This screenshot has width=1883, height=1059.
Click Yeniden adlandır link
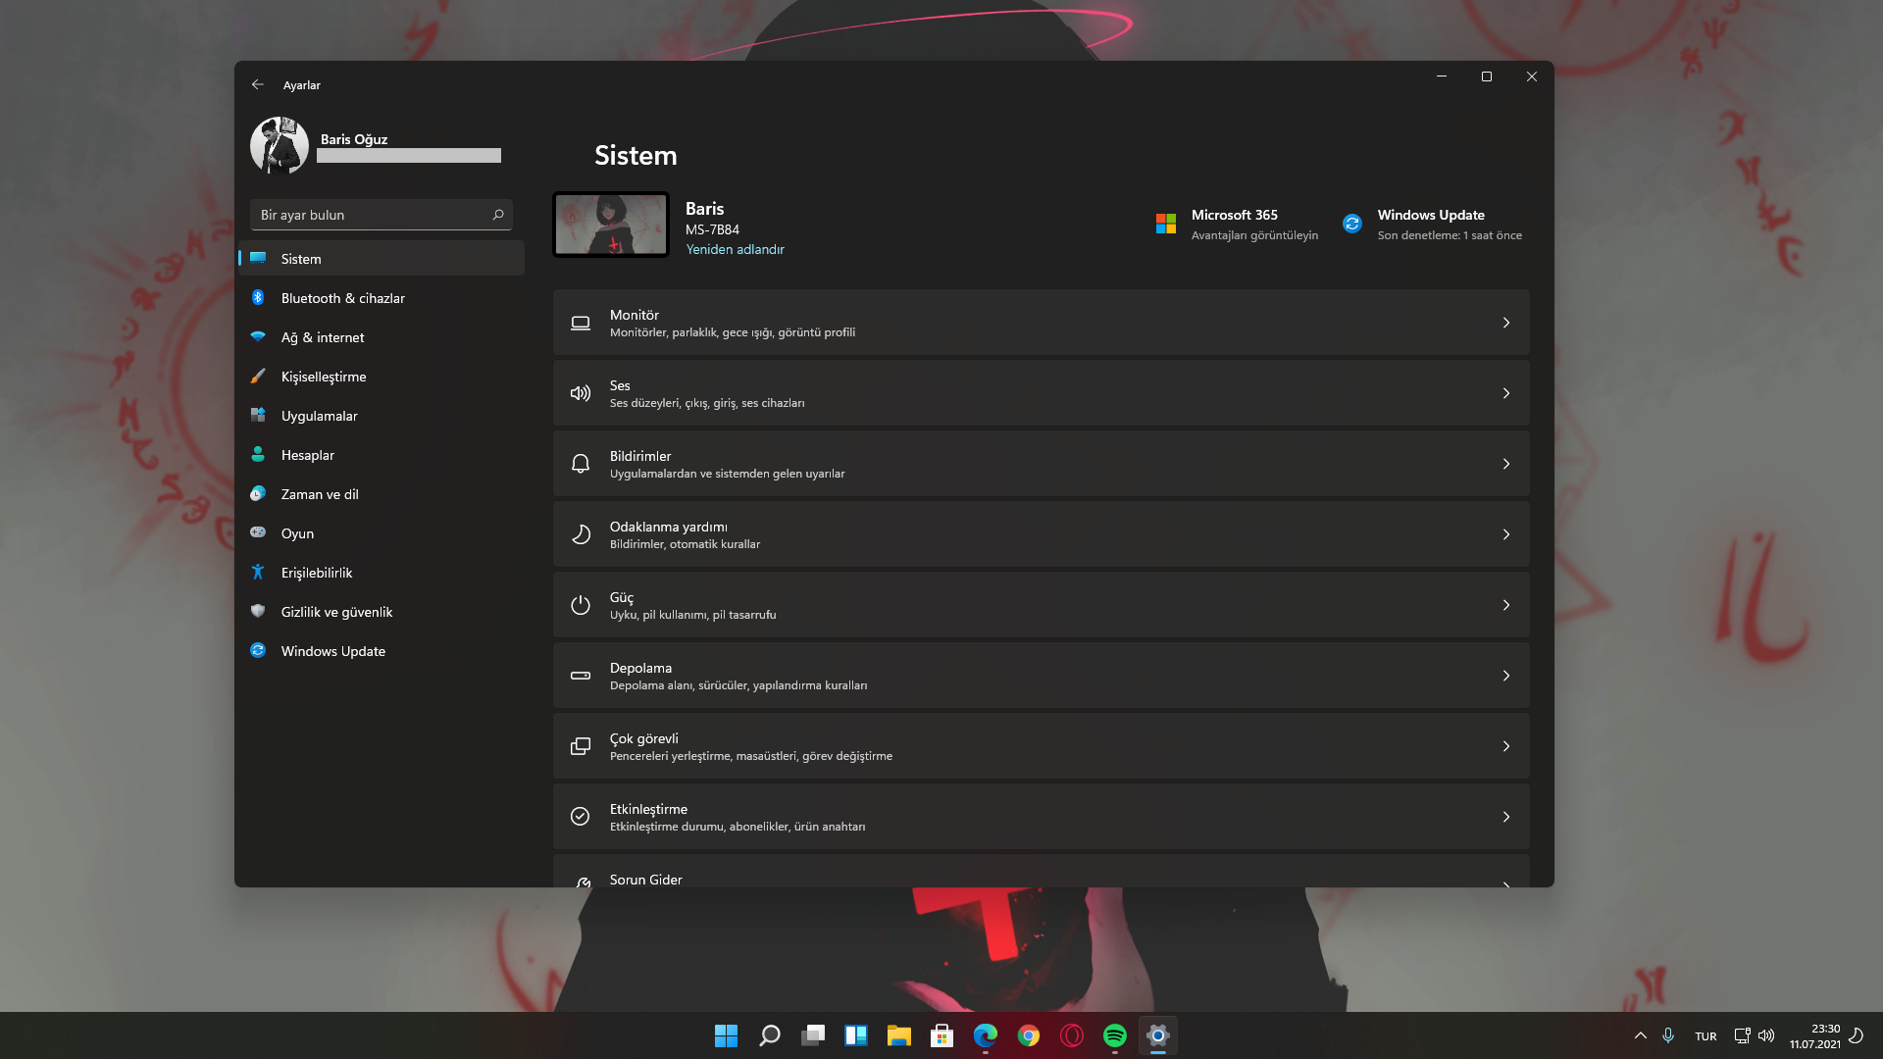tap(735, 249)
